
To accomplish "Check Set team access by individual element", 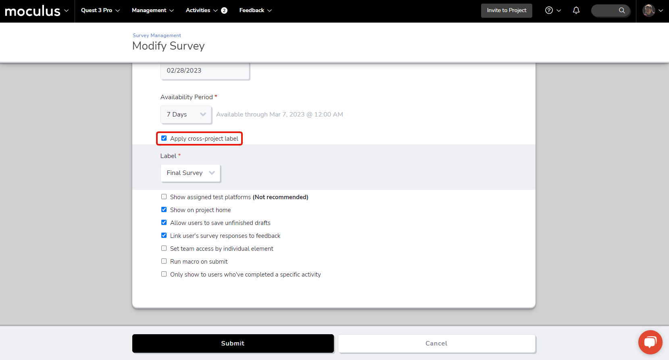I will coord(164,248).
